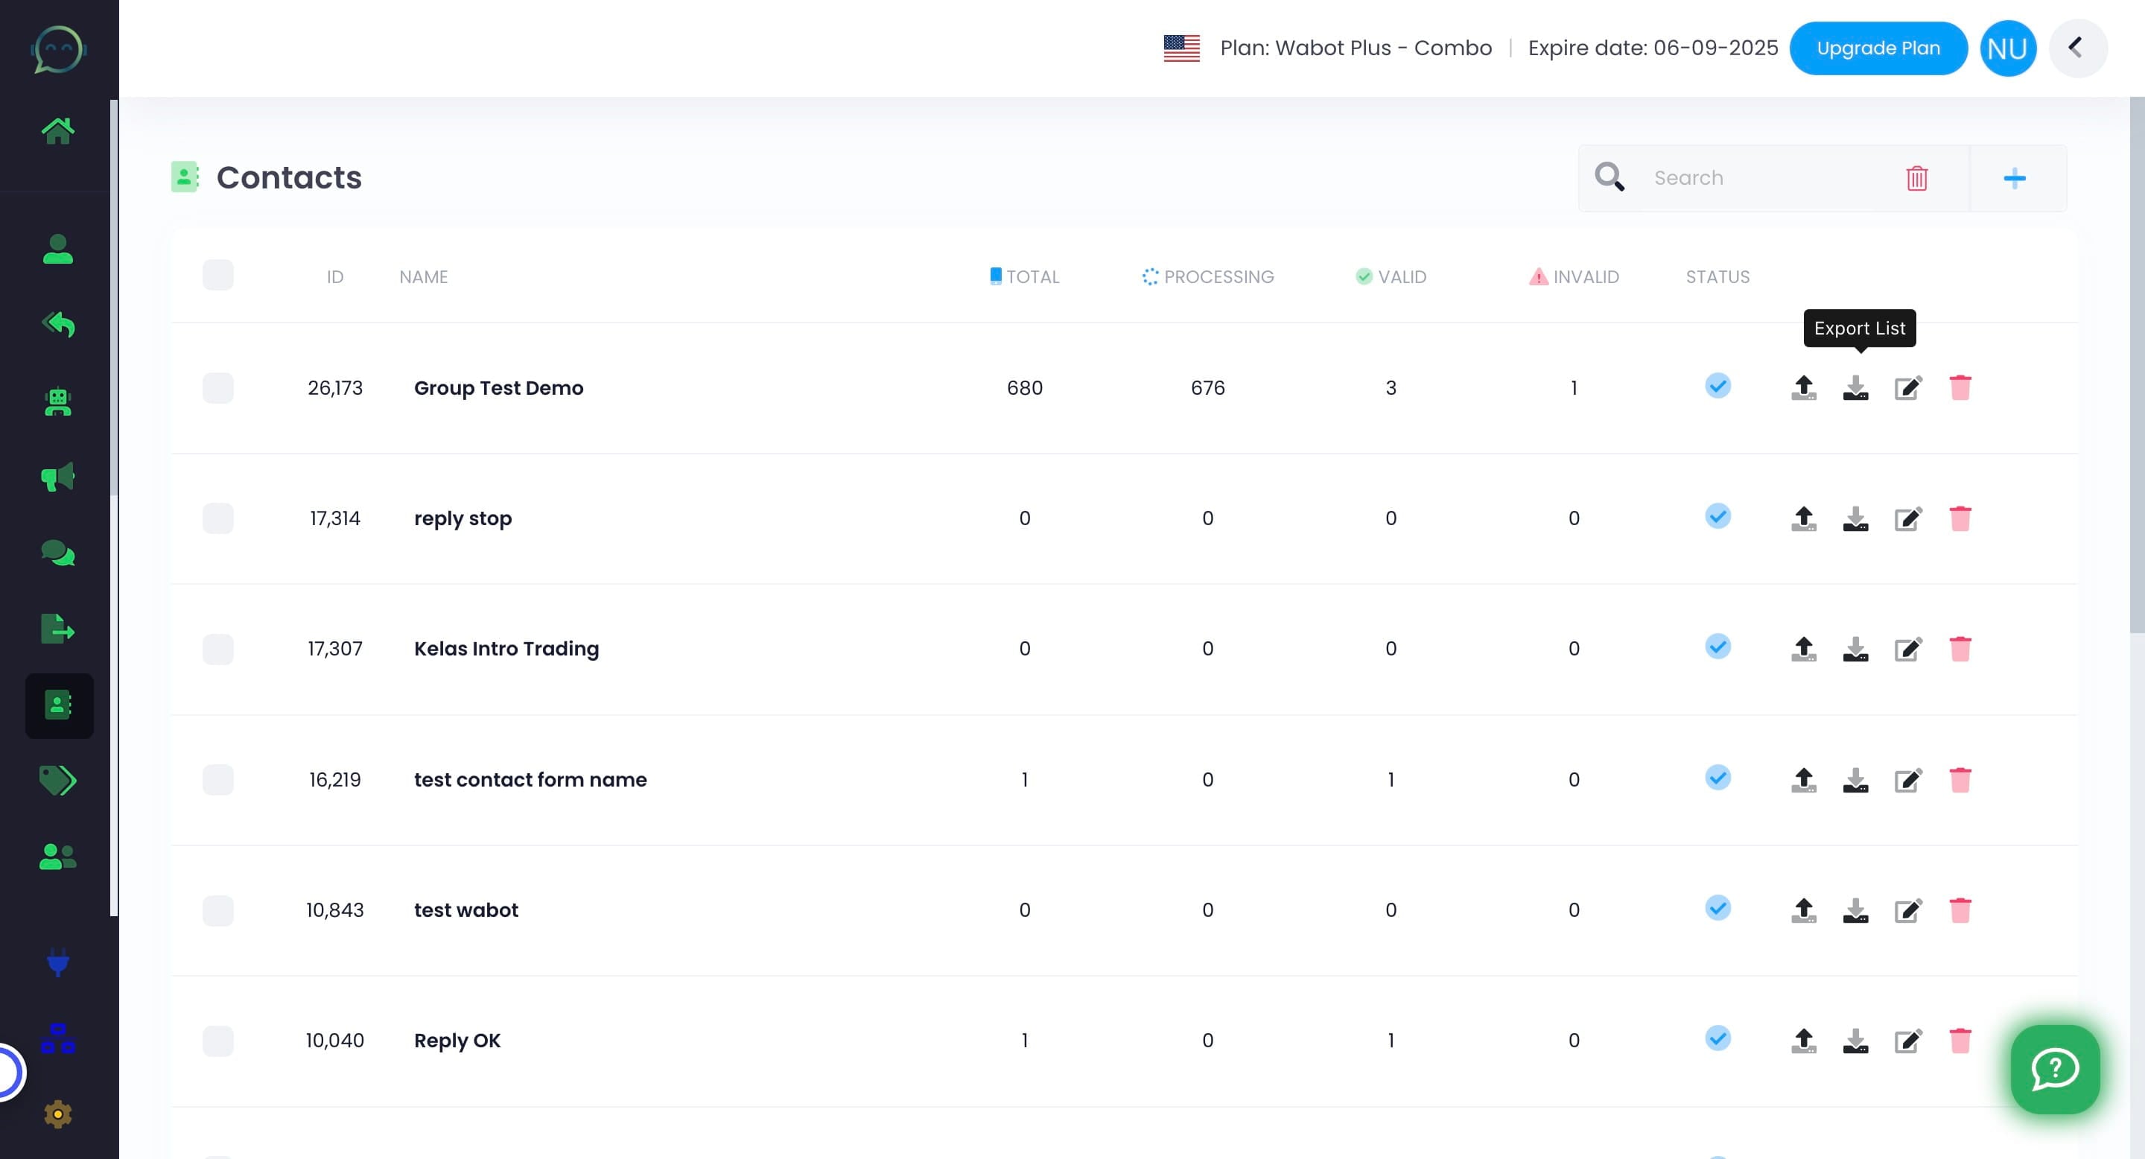
Task: Add a new contact list with plus
Action: (2014, 178)
